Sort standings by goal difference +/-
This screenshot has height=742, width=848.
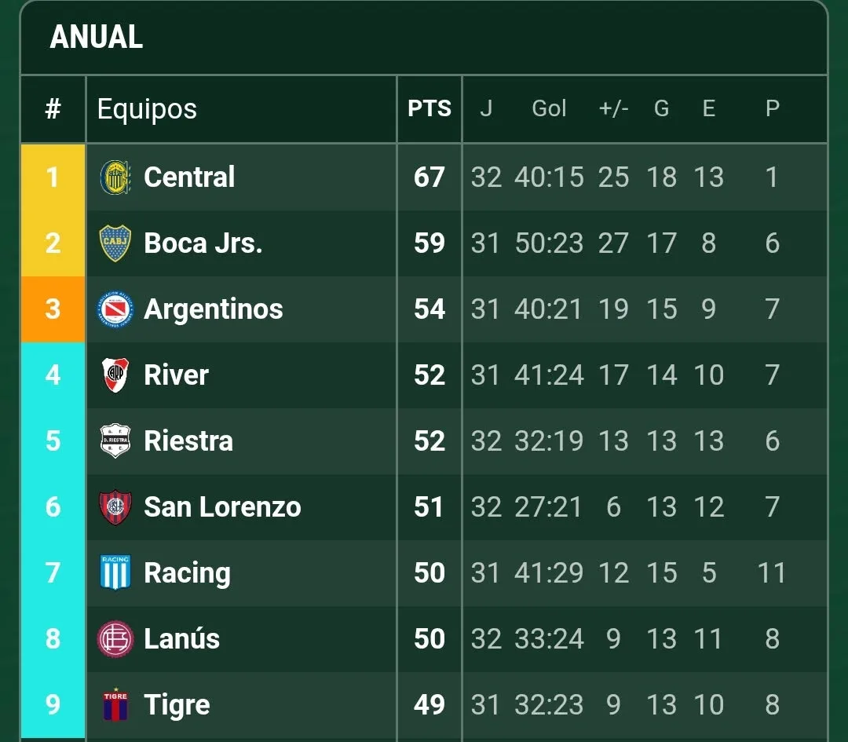613,109
